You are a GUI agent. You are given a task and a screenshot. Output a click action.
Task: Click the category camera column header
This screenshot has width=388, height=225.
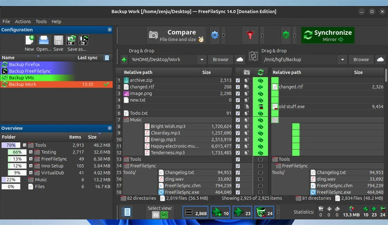[x=246, y=73]
